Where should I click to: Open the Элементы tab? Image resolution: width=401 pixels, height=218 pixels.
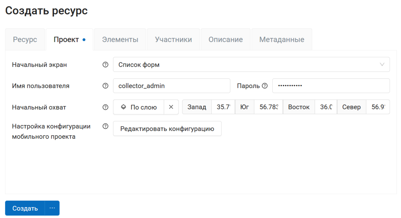tap(120, 39)
